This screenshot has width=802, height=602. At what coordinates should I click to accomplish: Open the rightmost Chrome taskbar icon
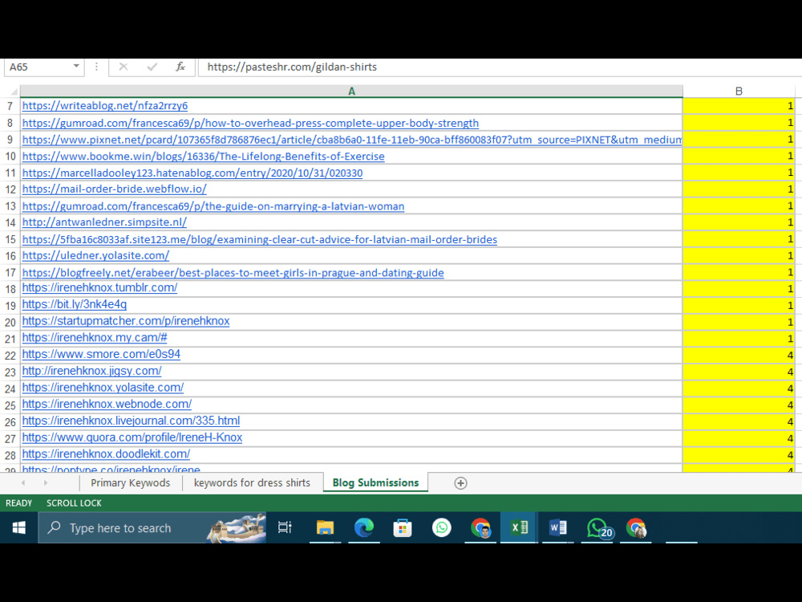636,528
